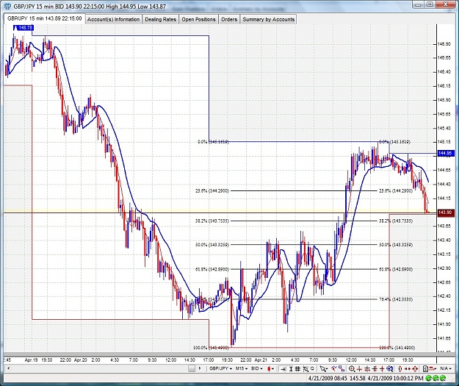Open the N/A dropdown
459x386 pixels.
click(446, 368)
